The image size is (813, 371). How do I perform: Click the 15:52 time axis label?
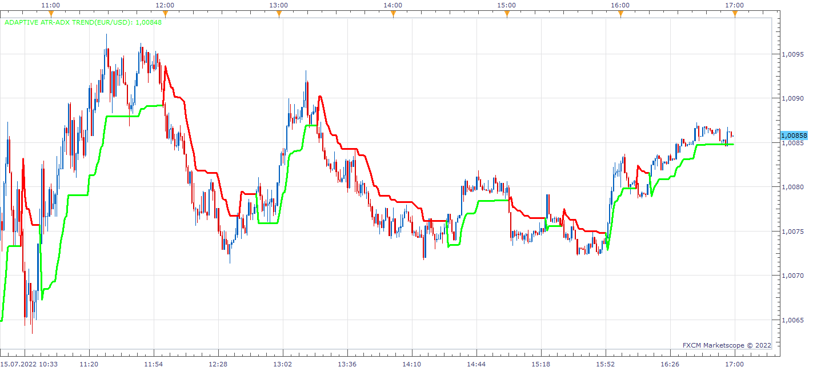pyautogui.click(x=606, y=364)
